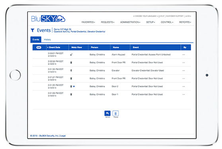Click the meta view icon for 3:01:27 PM event
Screen dimensions: 222x149
tap(71, 78)
